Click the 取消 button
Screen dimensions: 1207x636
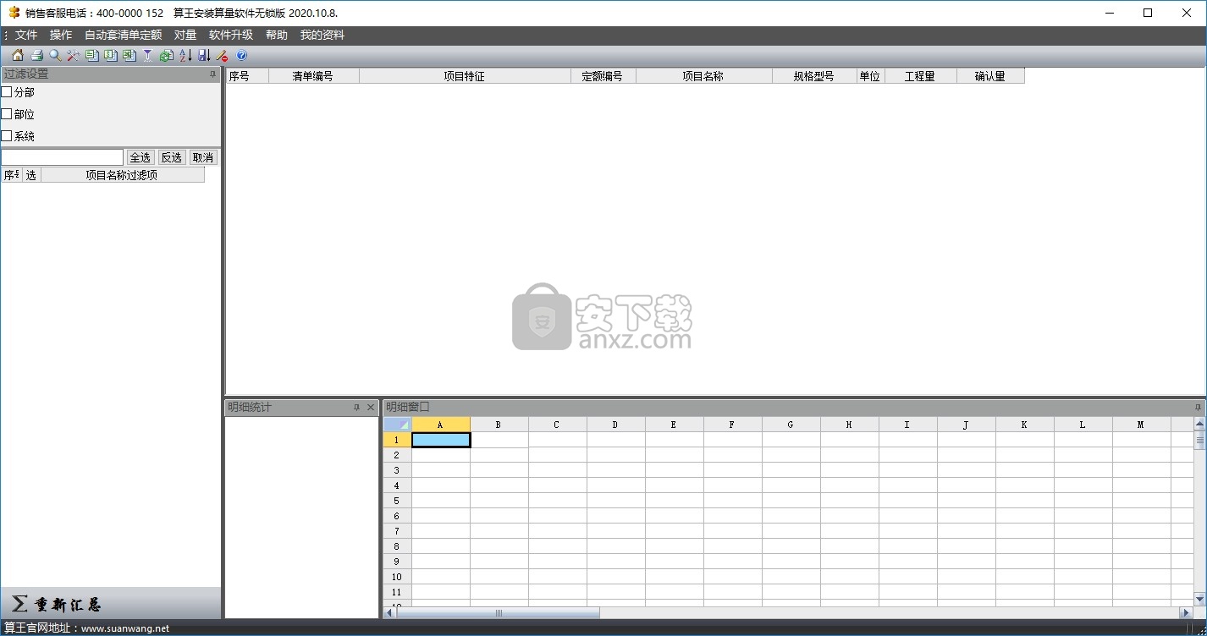click(x=203, y=157)
